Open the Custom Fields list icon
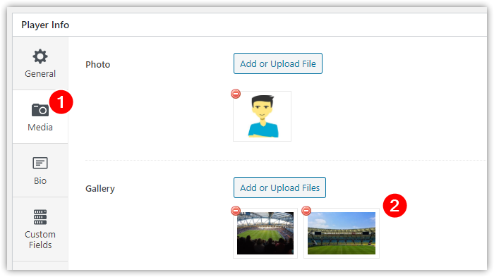The height and width of the screenshot is (277, 494). click(x=40, y=217)
